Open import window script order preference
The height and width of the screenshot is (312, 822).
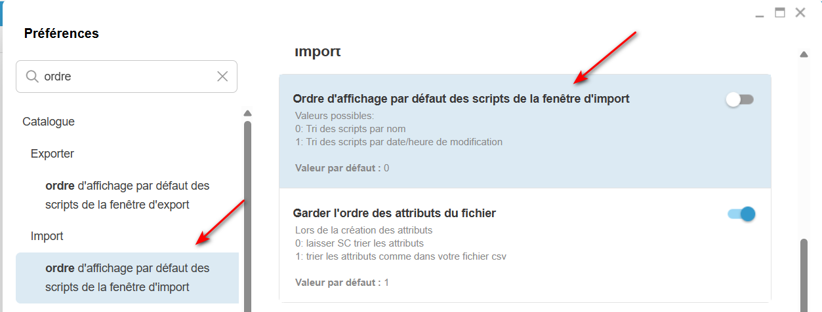click(127, 277)
